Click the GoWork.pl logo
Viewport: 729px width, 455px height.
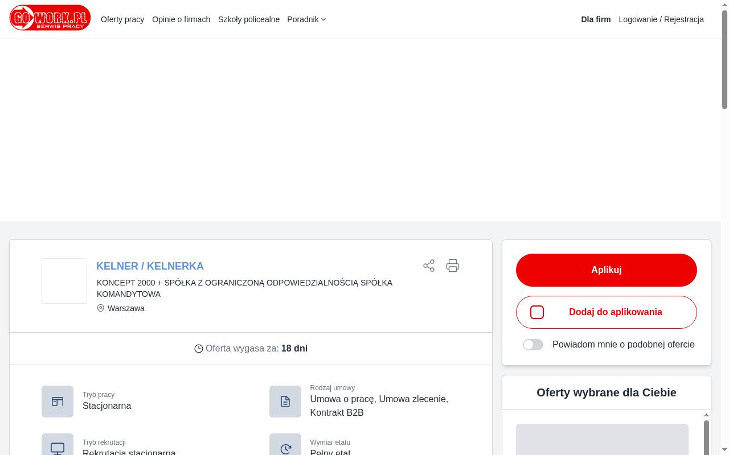tap(50, 18)
